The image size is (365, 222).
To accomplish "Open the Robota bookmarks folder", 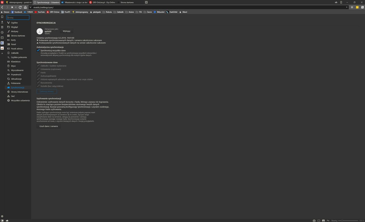I will (x=107, y=12).
